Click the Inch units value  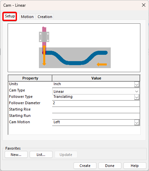point(57,84)
